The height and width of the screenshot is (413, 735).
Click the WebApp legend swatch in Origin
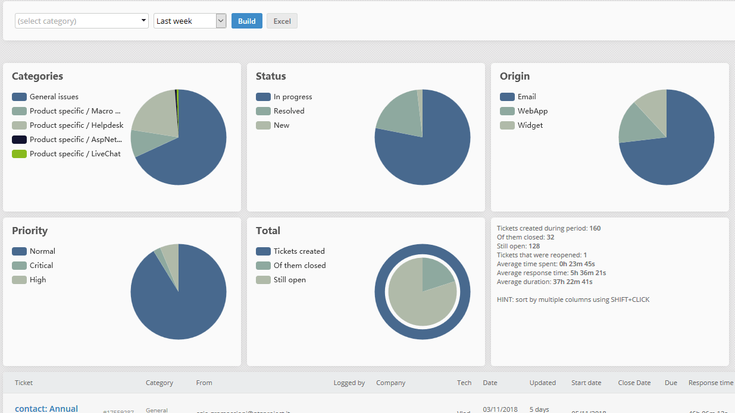click(x=507, y=111)
